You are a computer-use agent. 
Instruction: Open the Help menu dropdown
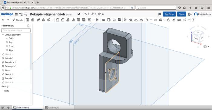(190, 14)
